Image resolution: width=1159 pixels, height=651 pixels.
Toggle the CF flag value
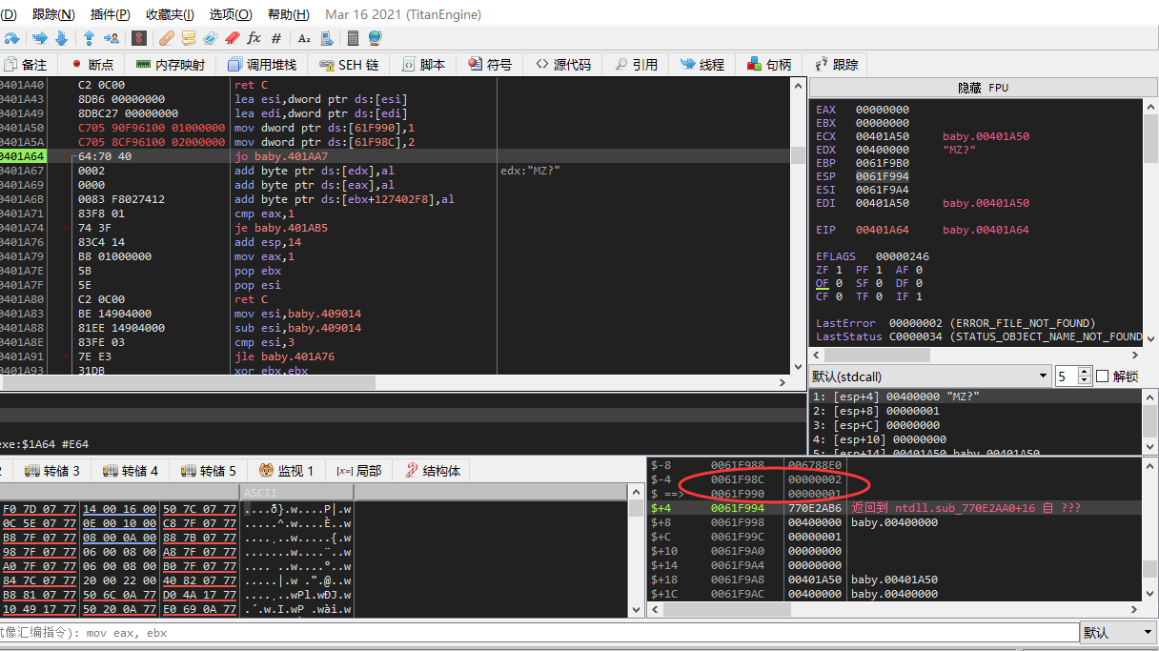(x=838, y=296)
